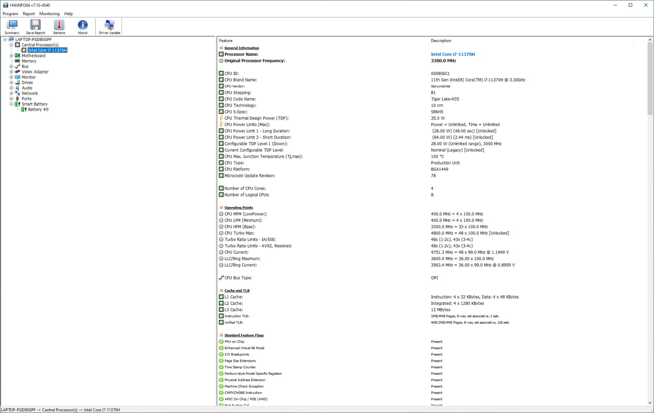Expand the Ports tree node
This screenshot has width=654, height=413.
[11, 98]
